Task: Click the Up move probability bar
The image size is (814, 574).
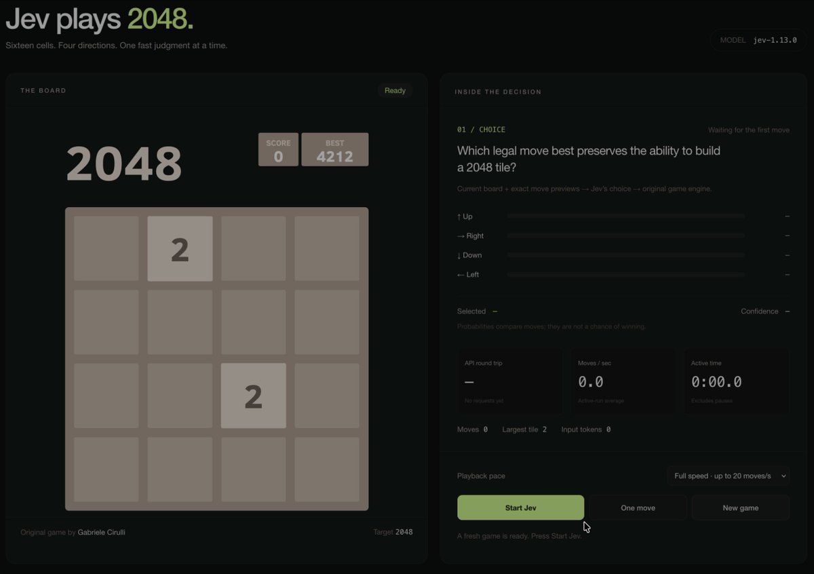Action: point(625,216)
